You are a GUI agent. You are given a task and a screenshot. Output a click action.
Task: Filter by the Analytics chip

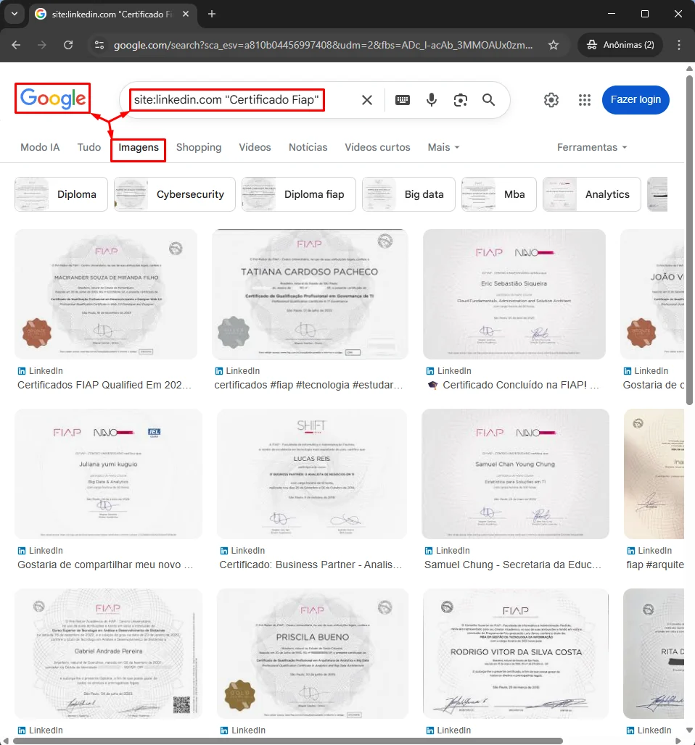pyautogui.click(x=592, y=194)
